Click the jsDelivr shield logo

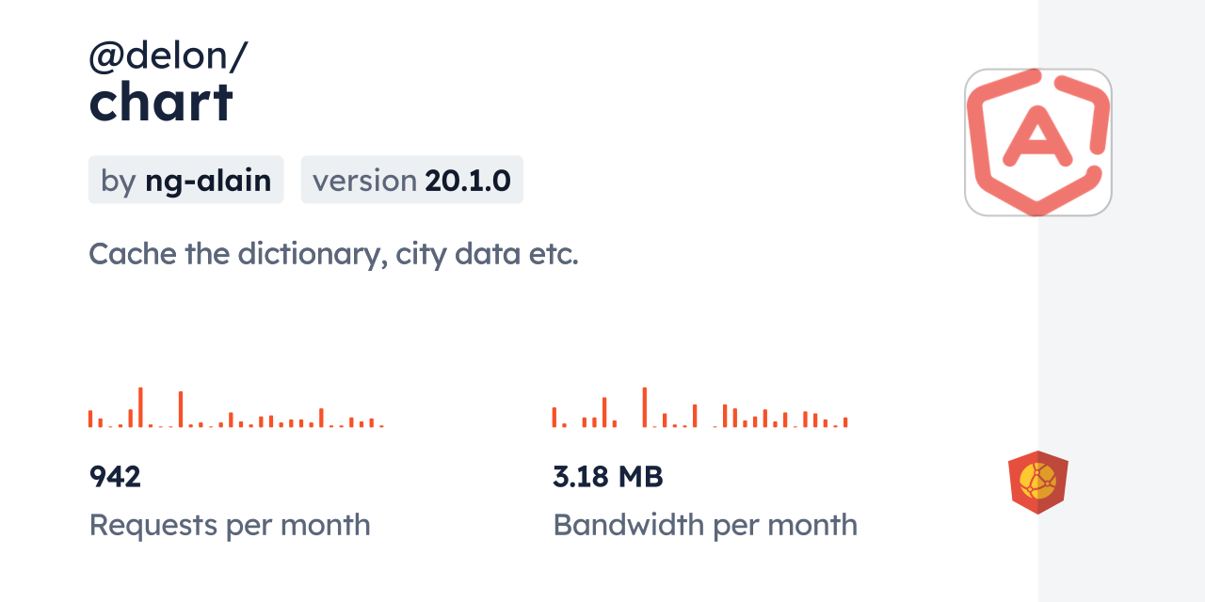(x=1037, y=483)
